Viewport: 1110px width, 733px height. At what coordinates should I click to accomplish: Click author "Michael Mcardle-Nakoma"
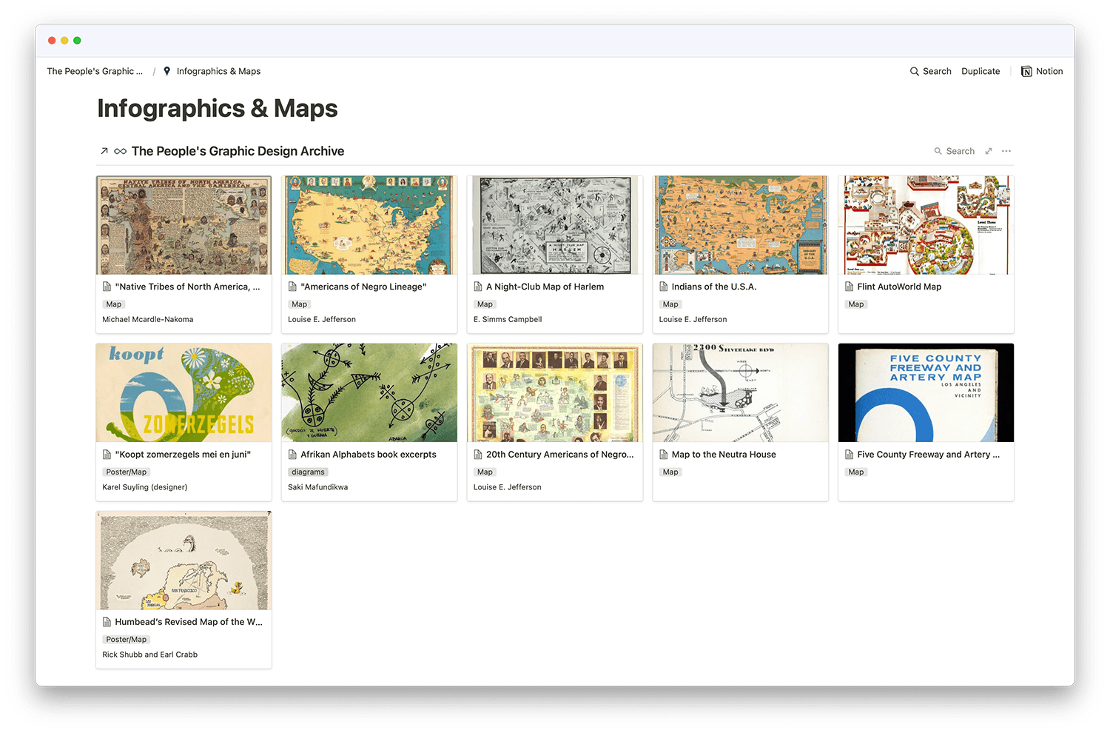point(148,319)
